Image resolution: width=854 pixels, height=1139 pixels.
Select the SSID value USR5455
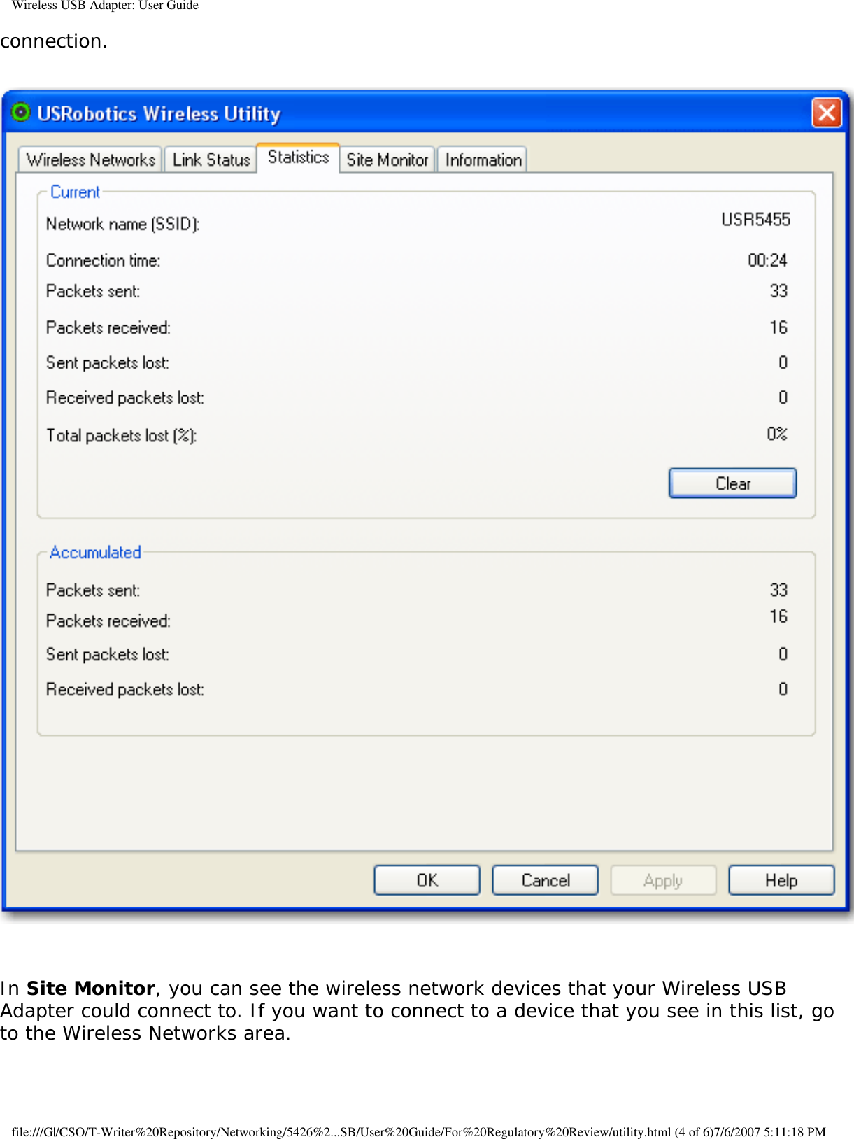[755, 220]
